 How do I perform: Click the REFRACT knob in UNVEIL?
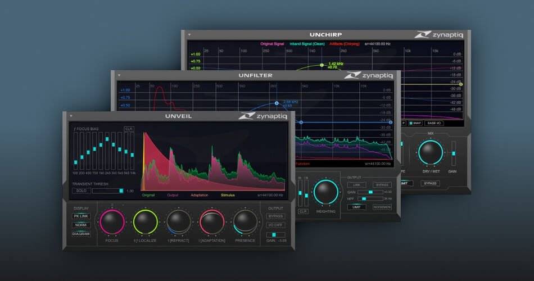(178, 222)
